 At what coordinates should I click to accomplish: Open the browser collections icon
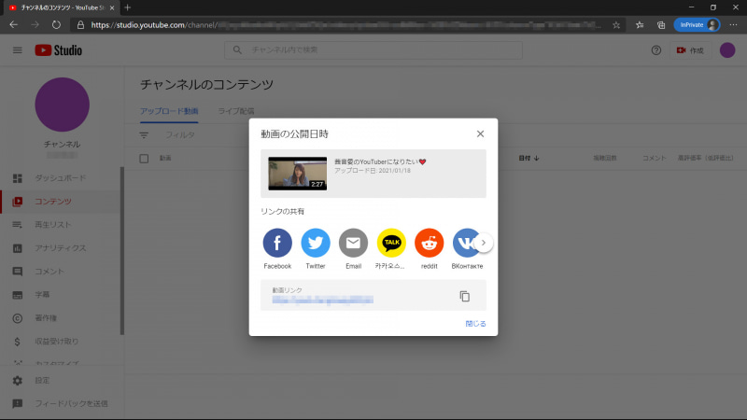661,25
